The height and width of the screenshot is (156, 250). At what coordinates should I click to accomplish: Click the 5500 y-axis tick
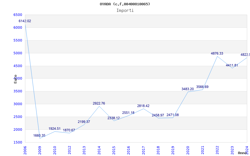coord(18,41)
